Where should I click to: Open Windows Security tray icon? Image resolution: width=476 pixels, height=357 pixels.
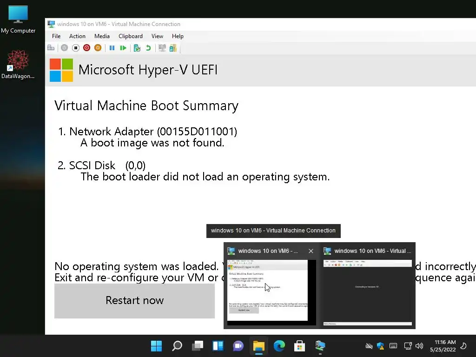(380, 346)
